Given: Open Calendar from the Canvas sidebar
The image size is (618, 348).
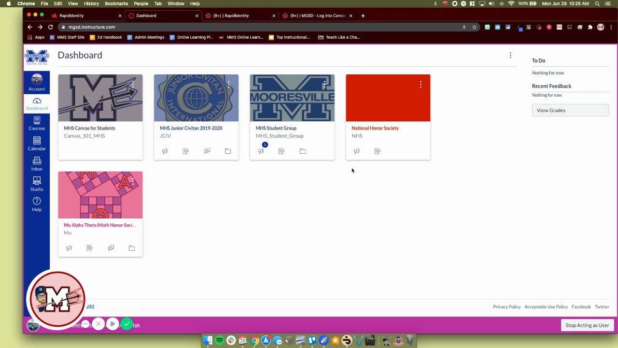Looking at the screenshot, I should point(37,144).
